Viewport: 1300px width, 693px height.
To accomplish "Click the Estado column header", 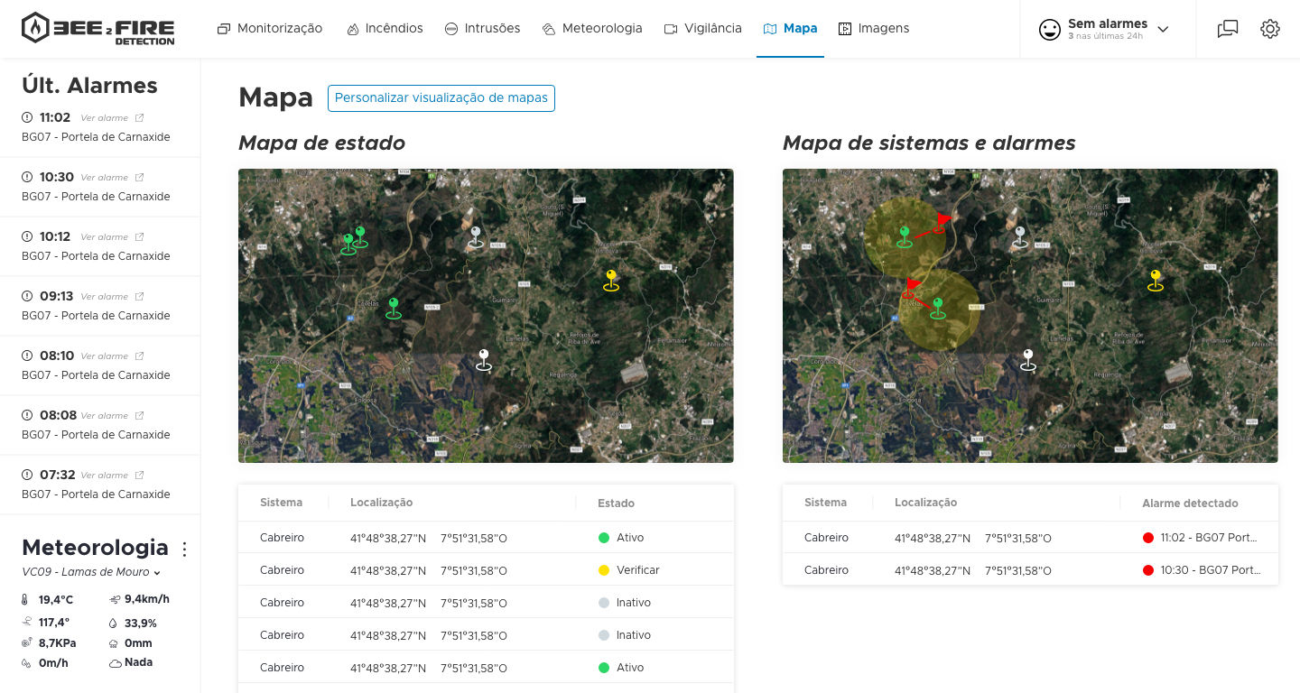I will [x=616, y=504].
